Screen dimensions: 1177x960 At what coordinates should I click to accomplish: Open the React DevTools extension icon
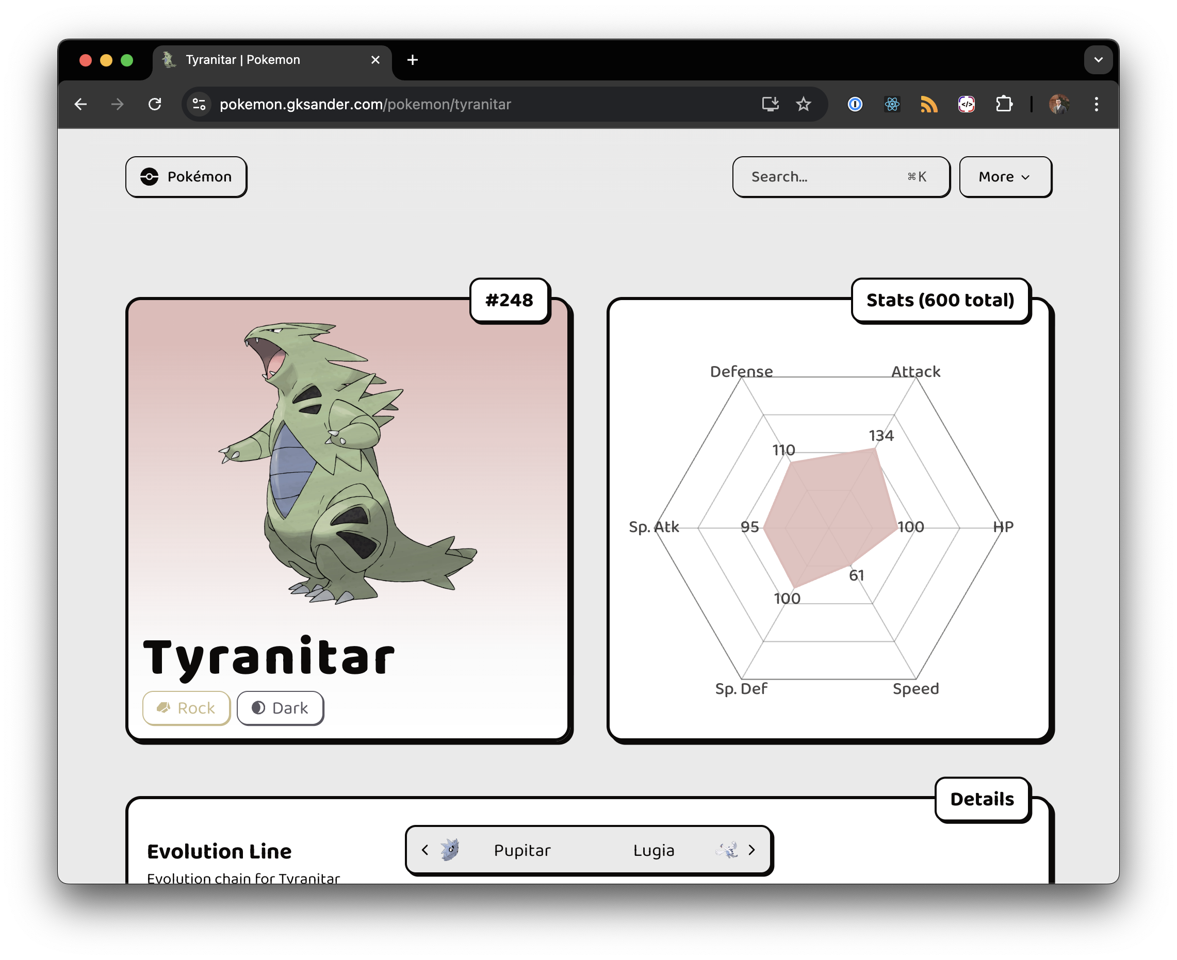click(x=892, y=104)
